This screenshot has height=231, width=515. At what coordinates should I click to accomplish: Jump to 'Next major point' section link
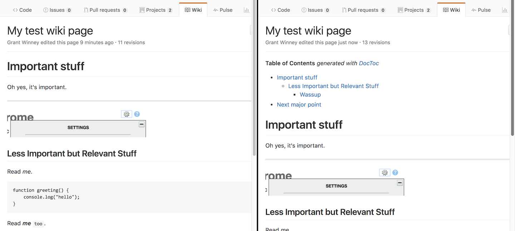coord(299,104)
